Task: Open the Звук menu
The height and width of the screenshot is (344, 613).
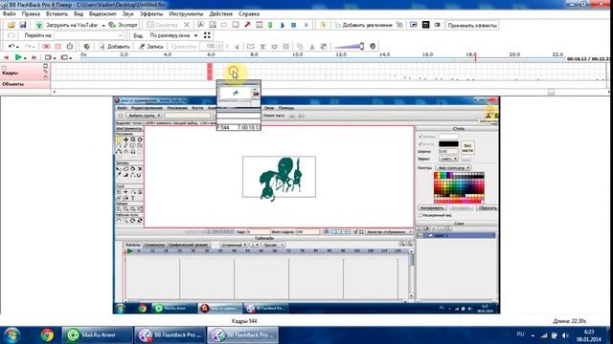Action: [127, 14]
